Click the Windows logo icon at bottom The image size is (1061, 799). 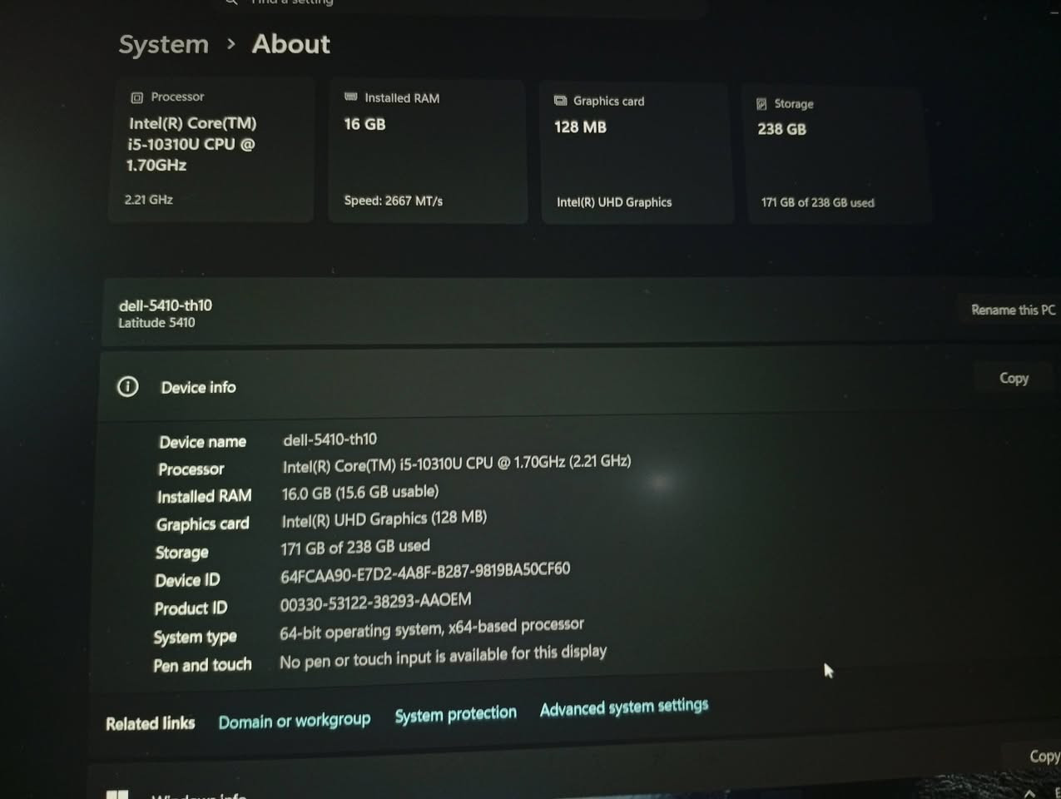point(117,795)
